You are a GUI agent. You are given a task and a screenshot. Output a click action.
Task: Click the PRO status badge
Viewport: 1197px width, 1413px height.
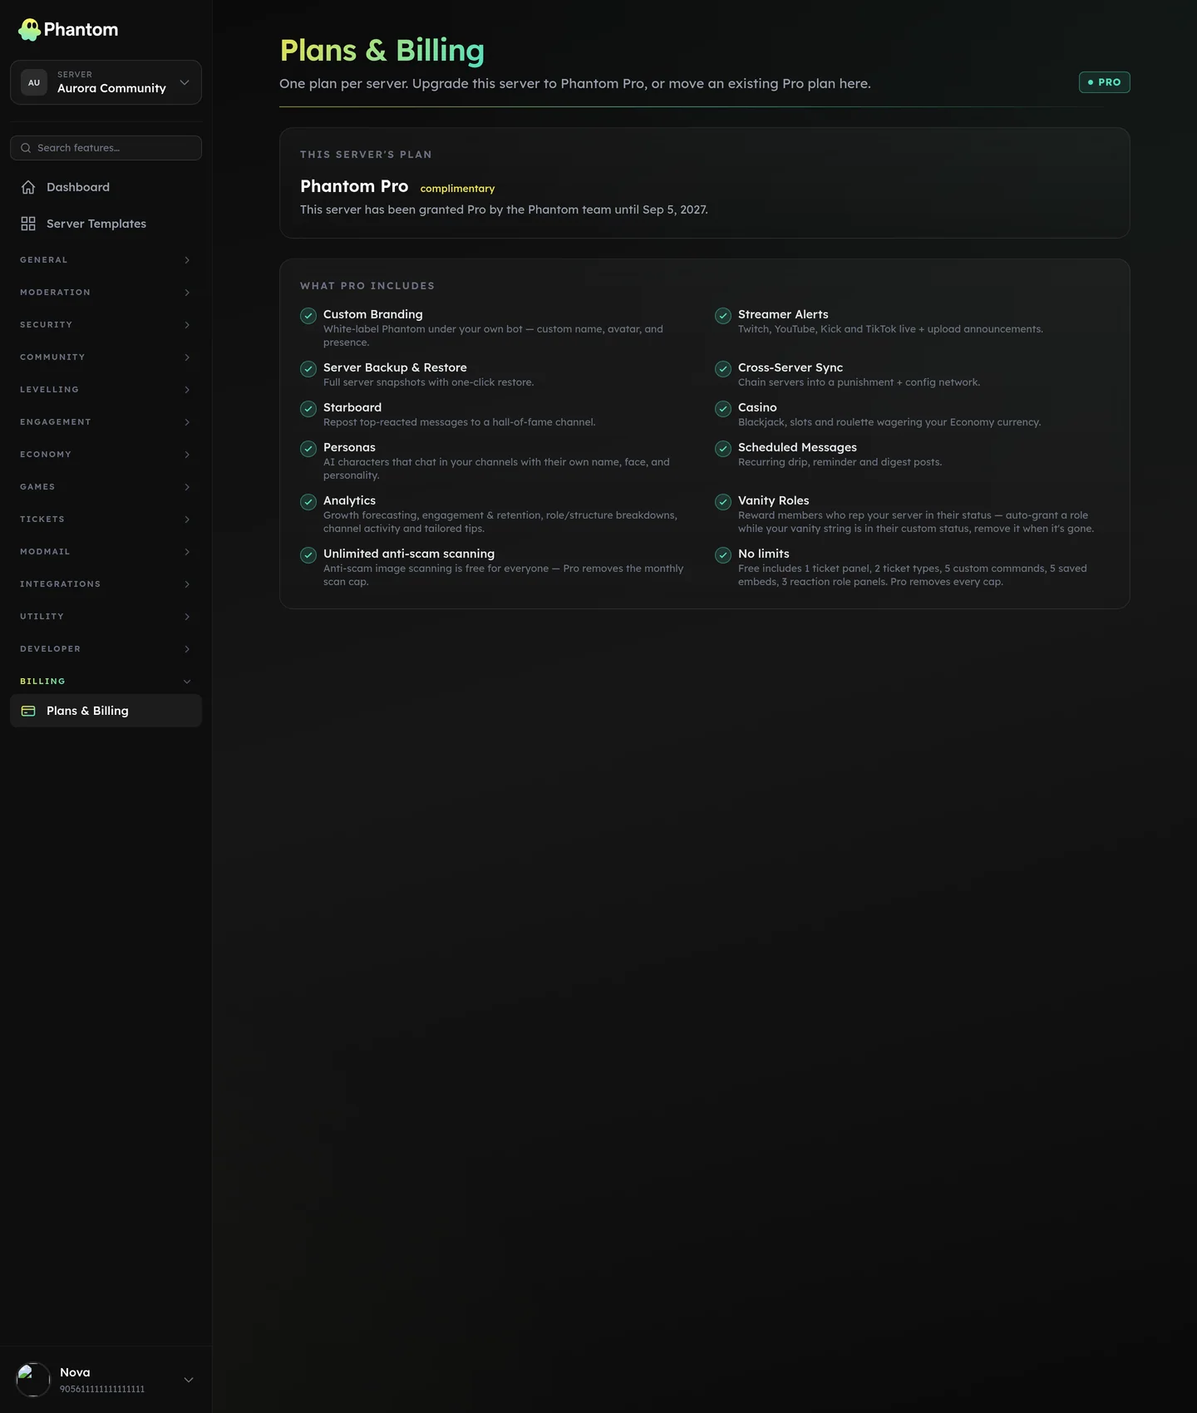click(x=1104, y=82)
